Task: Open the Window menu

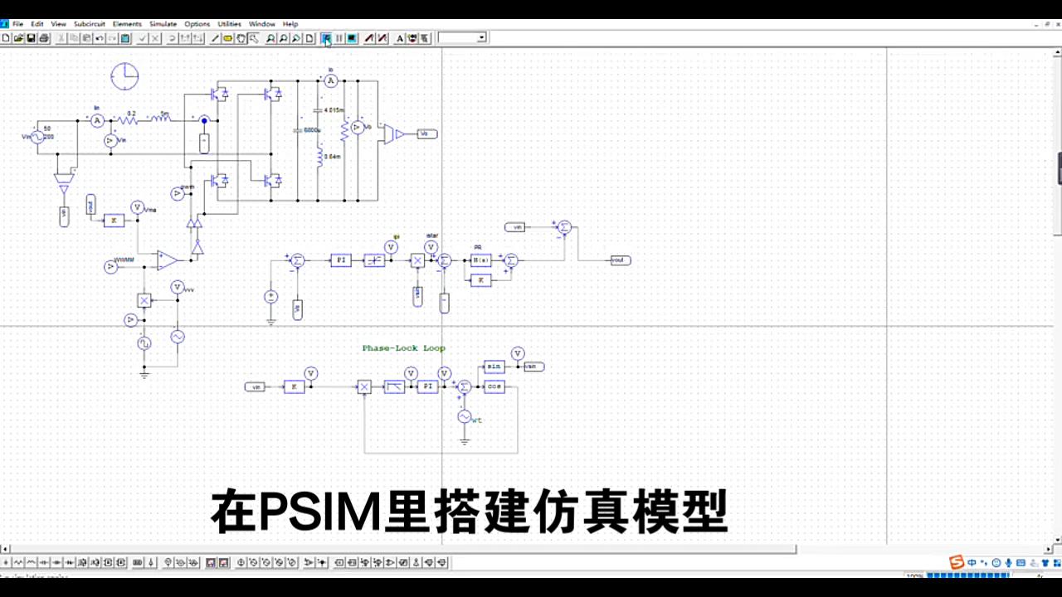Action: point(262,24)
